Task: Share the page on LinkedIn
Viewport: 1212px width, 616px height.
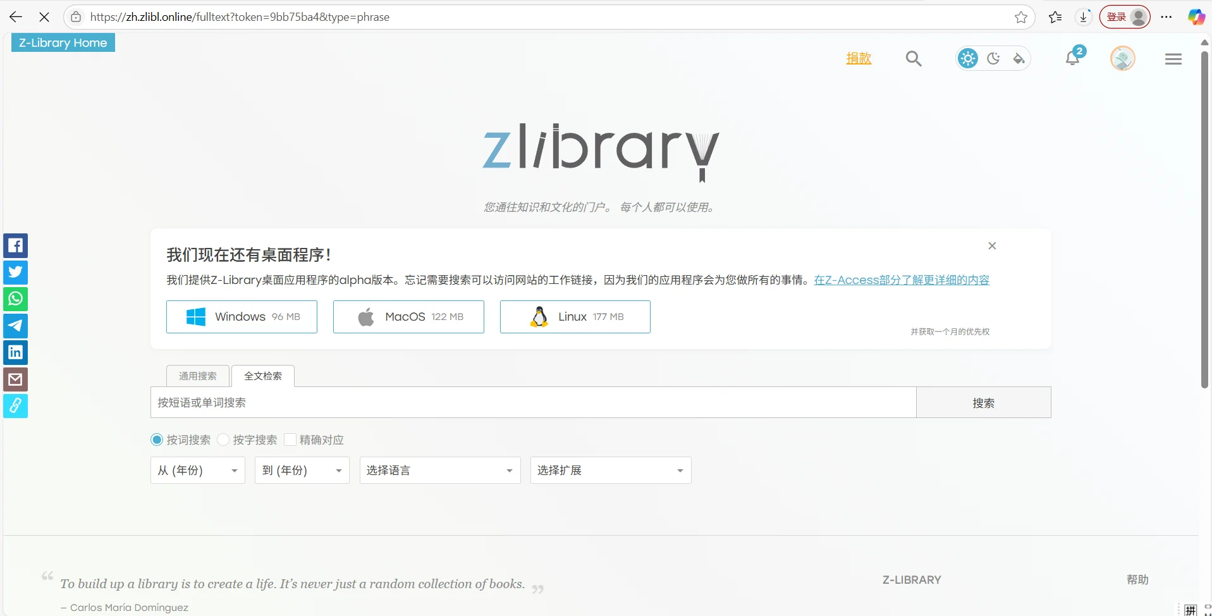Action: pos(16,352)
